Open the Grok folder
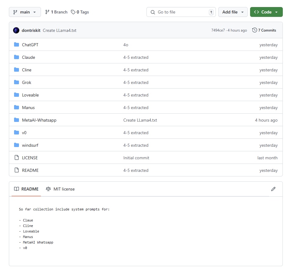The height and width of the screenshot is (272, 288). (x=27, y=82)
